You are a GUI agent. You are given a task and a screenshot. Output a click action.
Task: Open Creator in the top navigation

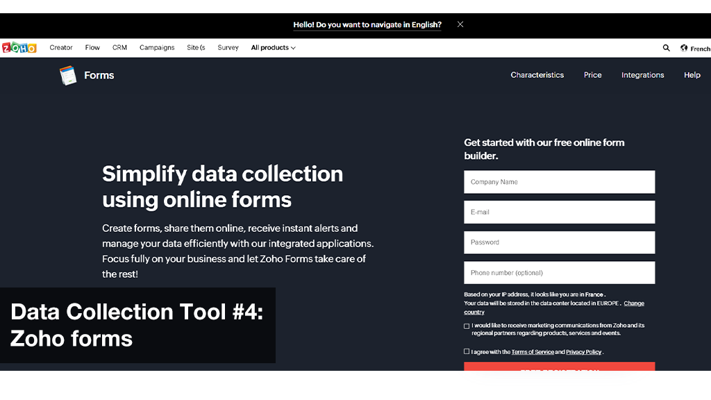click(61, 48)
